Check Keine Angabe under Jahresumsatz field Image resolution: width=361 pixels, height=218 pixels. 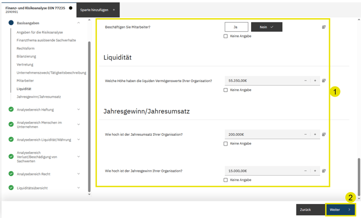pos(226,144)
